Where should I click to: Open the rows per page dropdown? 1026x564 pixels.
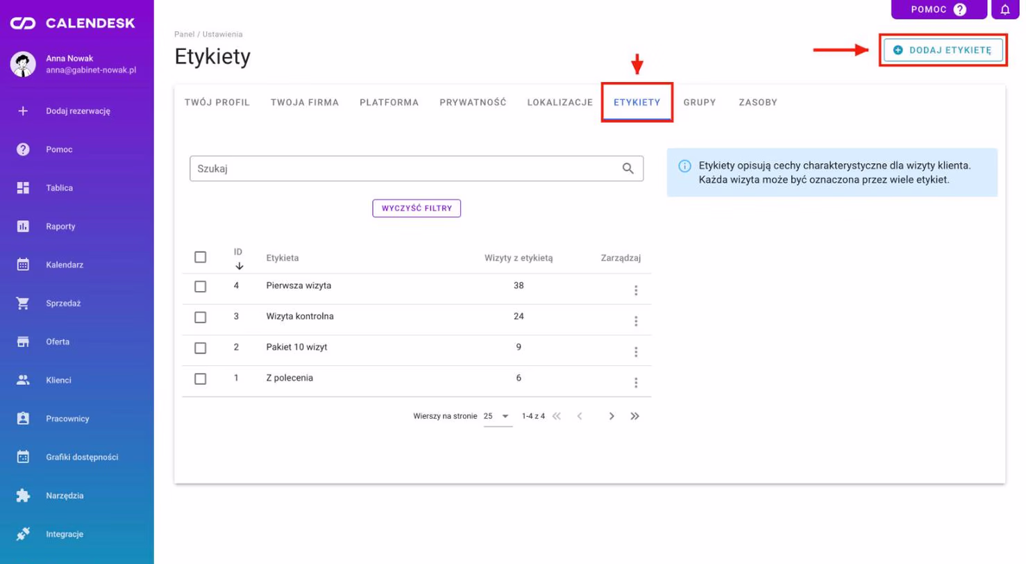pos(498,416)
